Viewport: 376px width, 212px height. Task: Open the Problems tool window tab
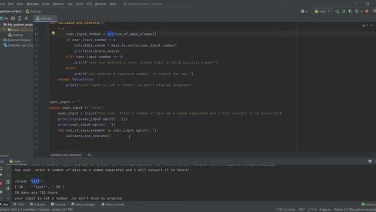[38, 204]
